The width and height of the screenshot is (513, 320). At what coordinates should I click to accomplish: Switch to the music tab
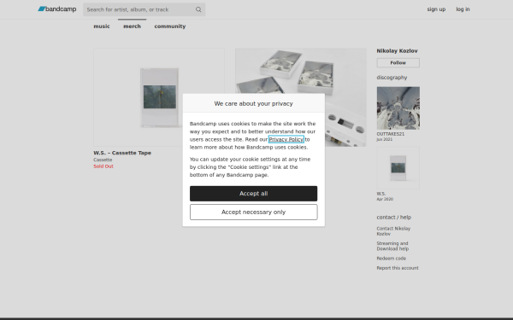(102, 26)
